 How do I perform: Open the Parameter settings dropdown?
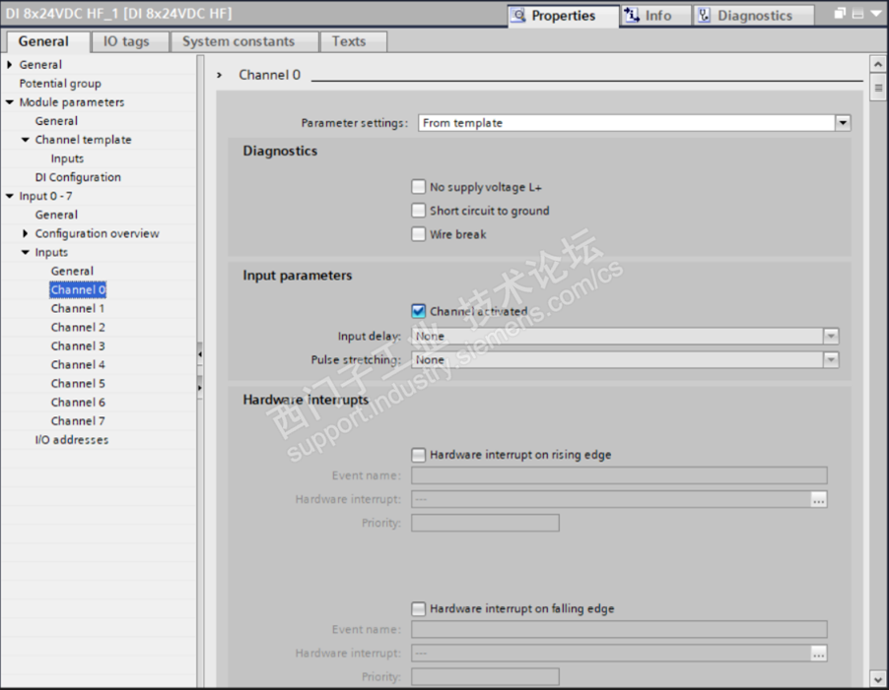843,123
